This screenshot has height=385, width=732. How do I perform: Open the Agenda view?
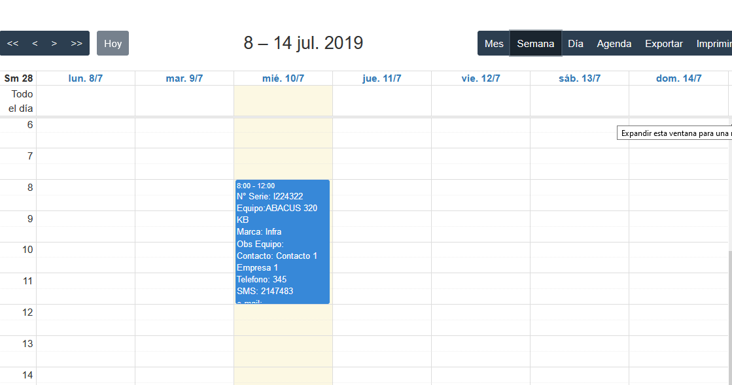coord(614,43)
